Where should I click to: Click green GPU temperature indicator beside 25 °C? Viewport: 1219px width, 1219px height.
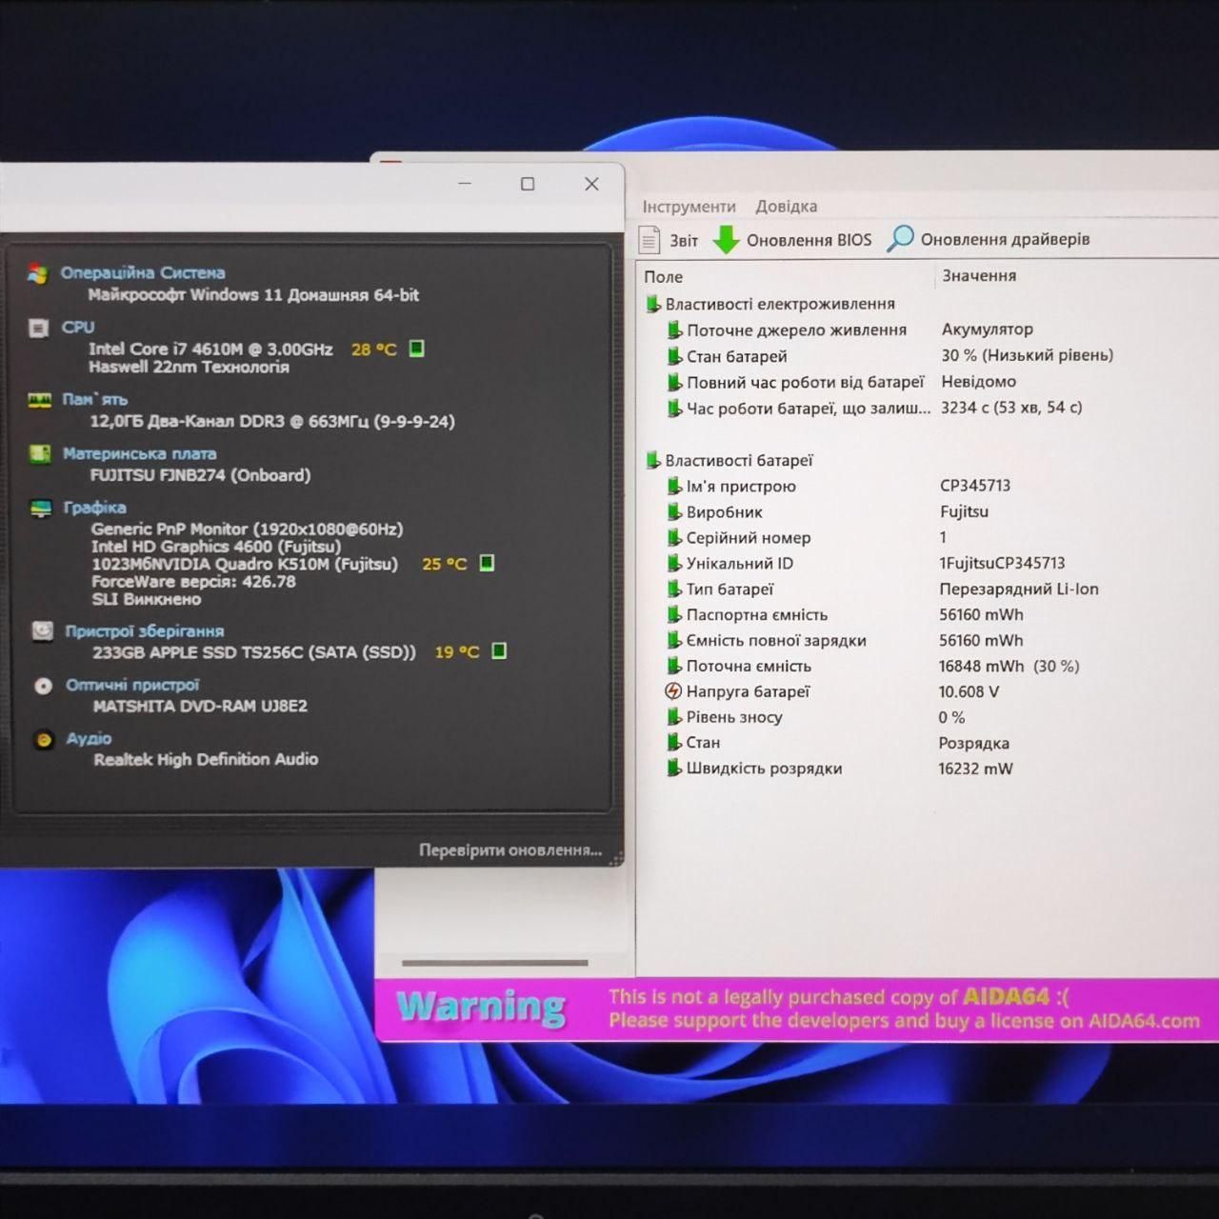(x=487, y=563)
